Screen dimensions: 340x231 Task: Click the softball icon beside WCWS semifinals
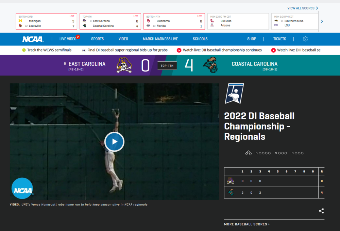click(x=24, y=50)
